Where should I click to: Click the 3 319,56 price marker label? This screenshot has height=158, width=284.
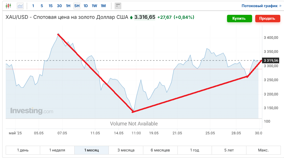[271, 60]
